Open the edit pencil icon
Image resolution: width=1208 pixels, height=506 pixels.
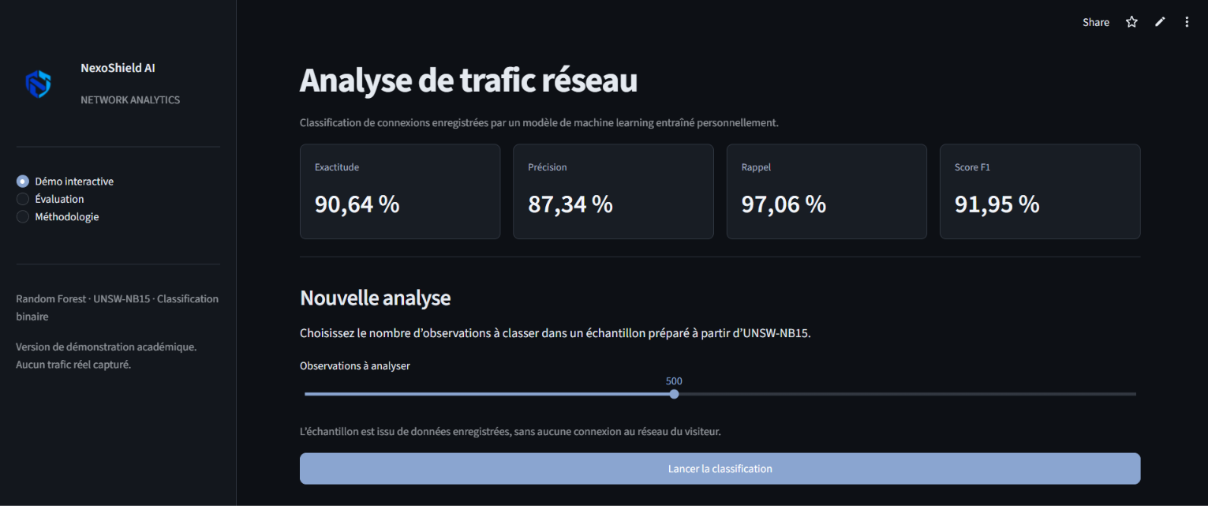[1160, 22]
